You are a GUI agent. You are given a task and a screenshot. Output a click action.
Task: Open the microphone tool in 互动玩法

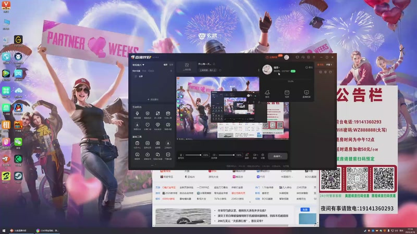[x=137, y=114]
